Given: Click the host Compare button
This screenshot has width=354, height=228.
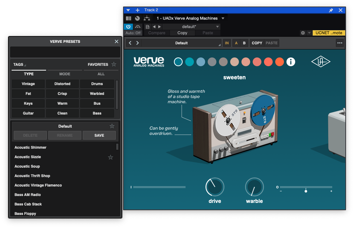Looking at the screenshot, I should click(x=157, y=33).
